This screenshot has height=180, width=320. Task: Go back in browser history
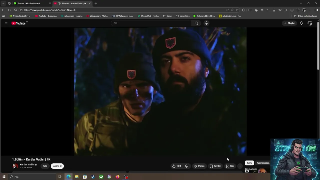[x=3, y=10]
